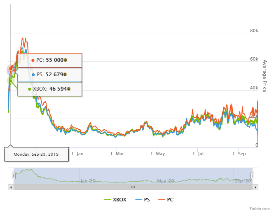Toggle the PC series in the legend
The height and width of the screenshot is (215, 276).
[x=166, y=200]
